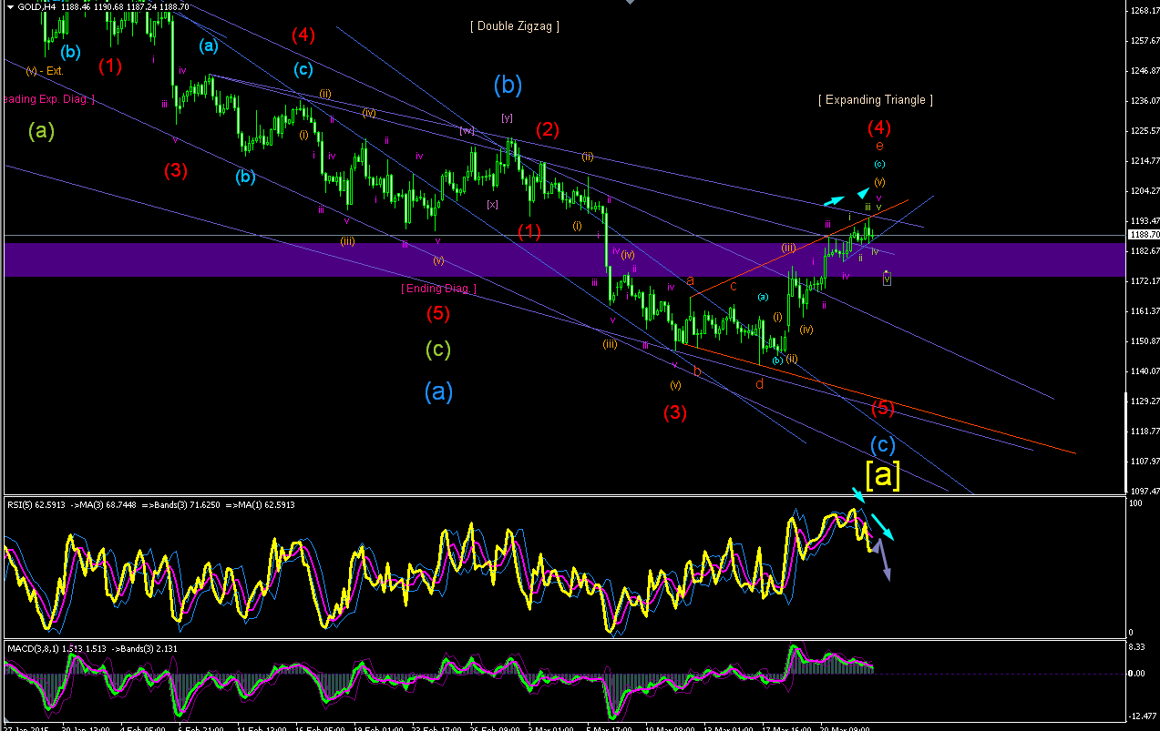
Task: Select the [w] wave label
Action: point(467,130)
